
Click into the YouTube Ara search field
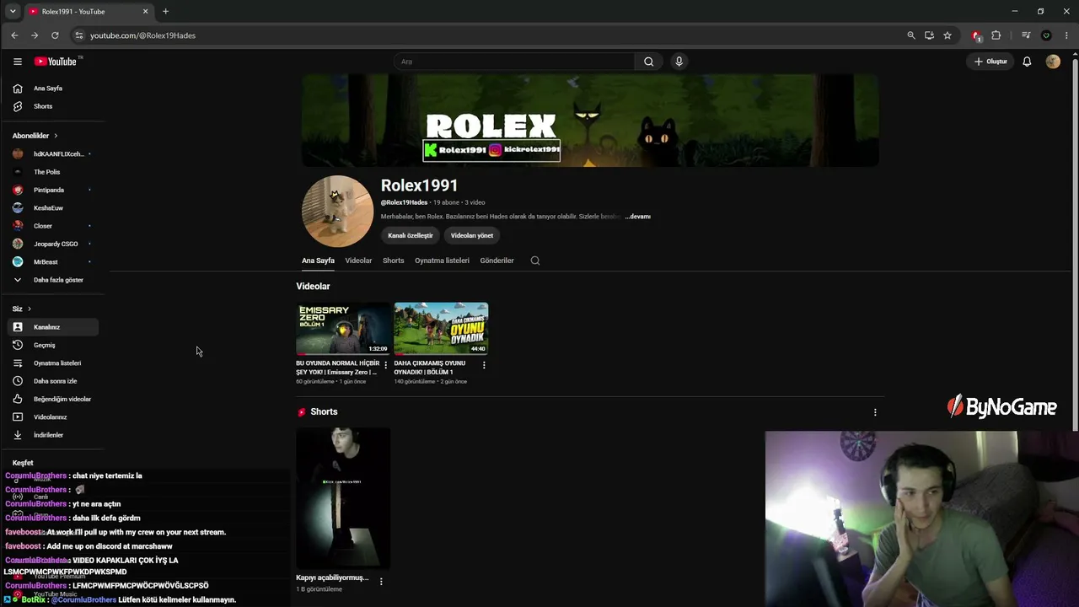click(x=514, y=62)
